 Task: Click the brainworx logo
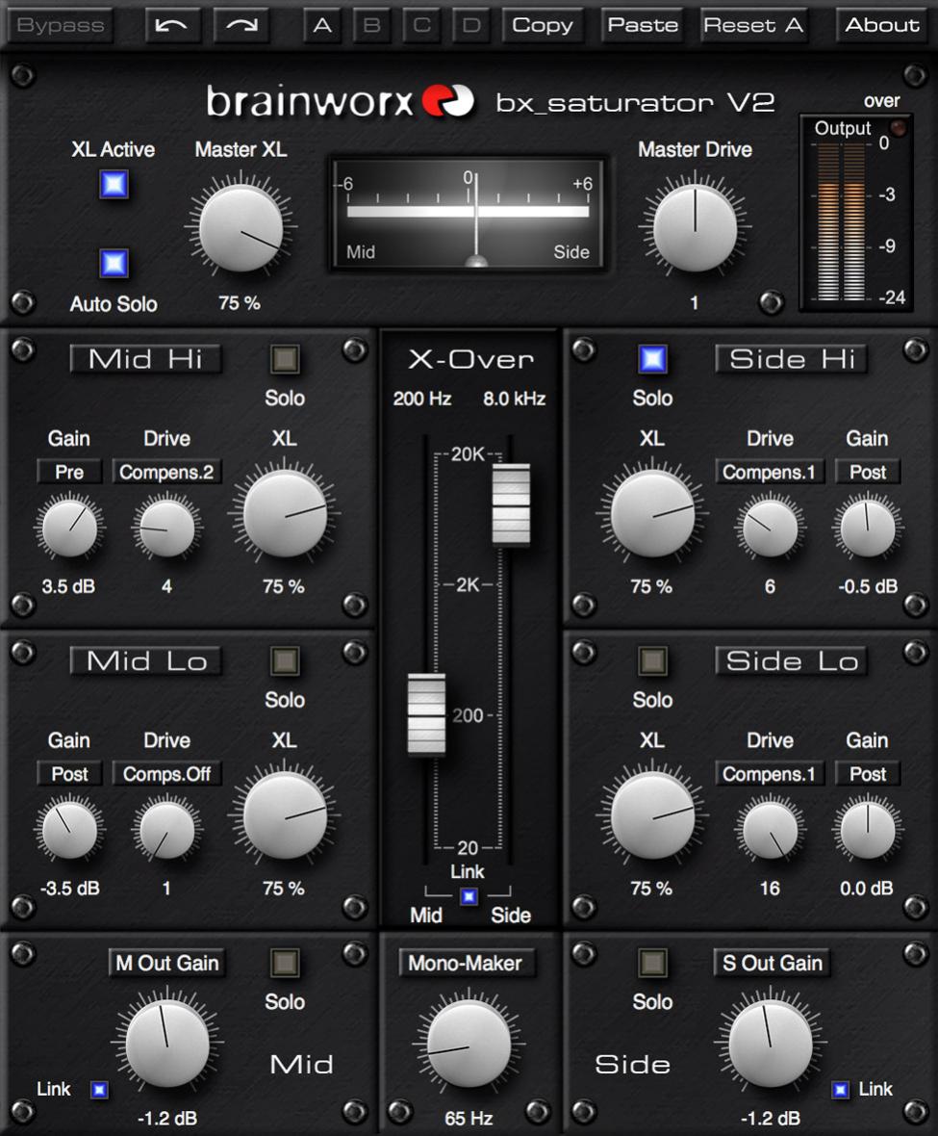click(341, 101)
